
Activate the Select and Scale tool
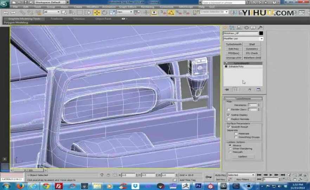coord(112,13)
